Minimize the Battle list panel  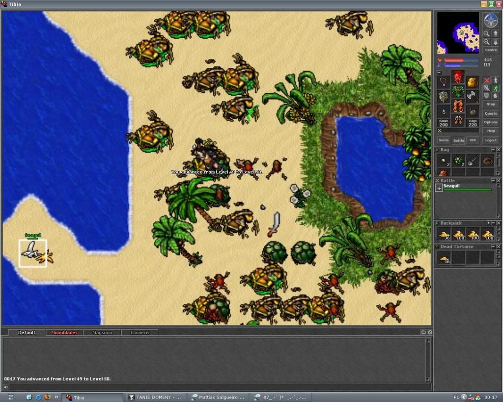click(493, 181)
